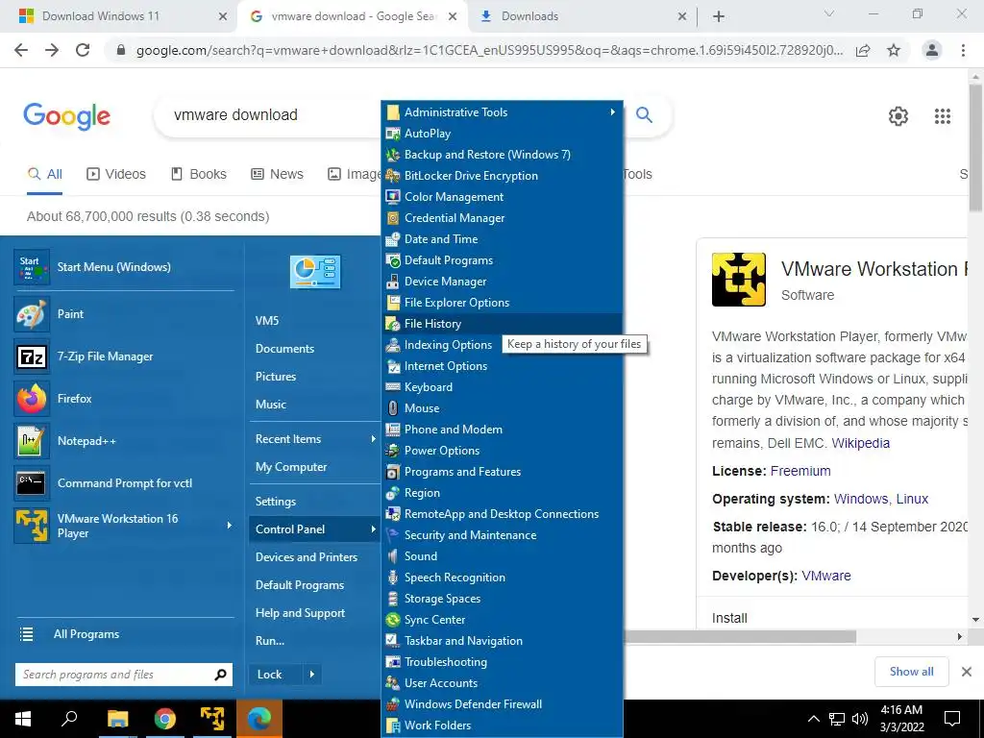
Task: Open Programs and Features
Action: tap(502, 471)
